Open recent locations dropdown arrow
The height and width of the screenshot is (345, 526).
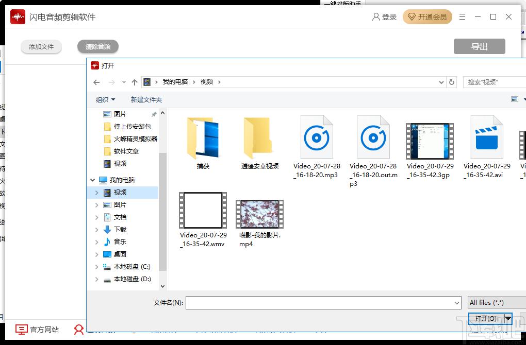[124, 82]
